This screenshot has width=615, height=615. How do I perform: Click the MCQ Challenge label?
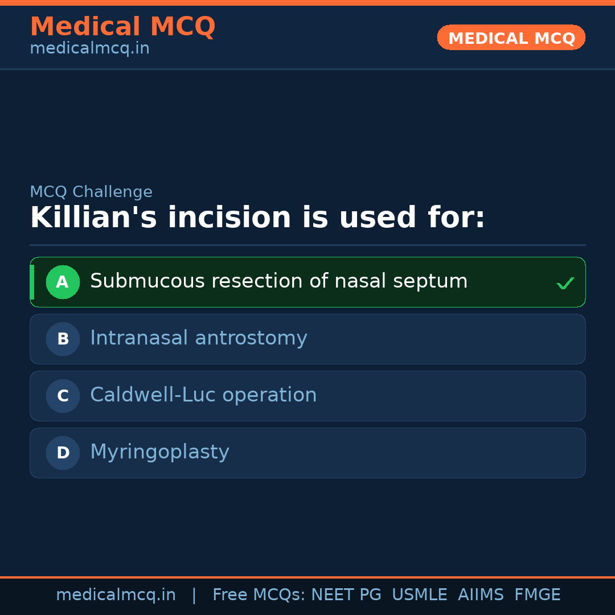(91, 192)
